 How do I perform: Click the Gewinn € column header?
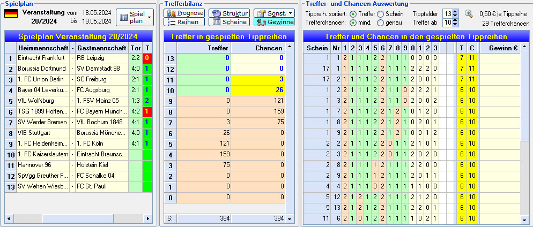click(500, 48)
